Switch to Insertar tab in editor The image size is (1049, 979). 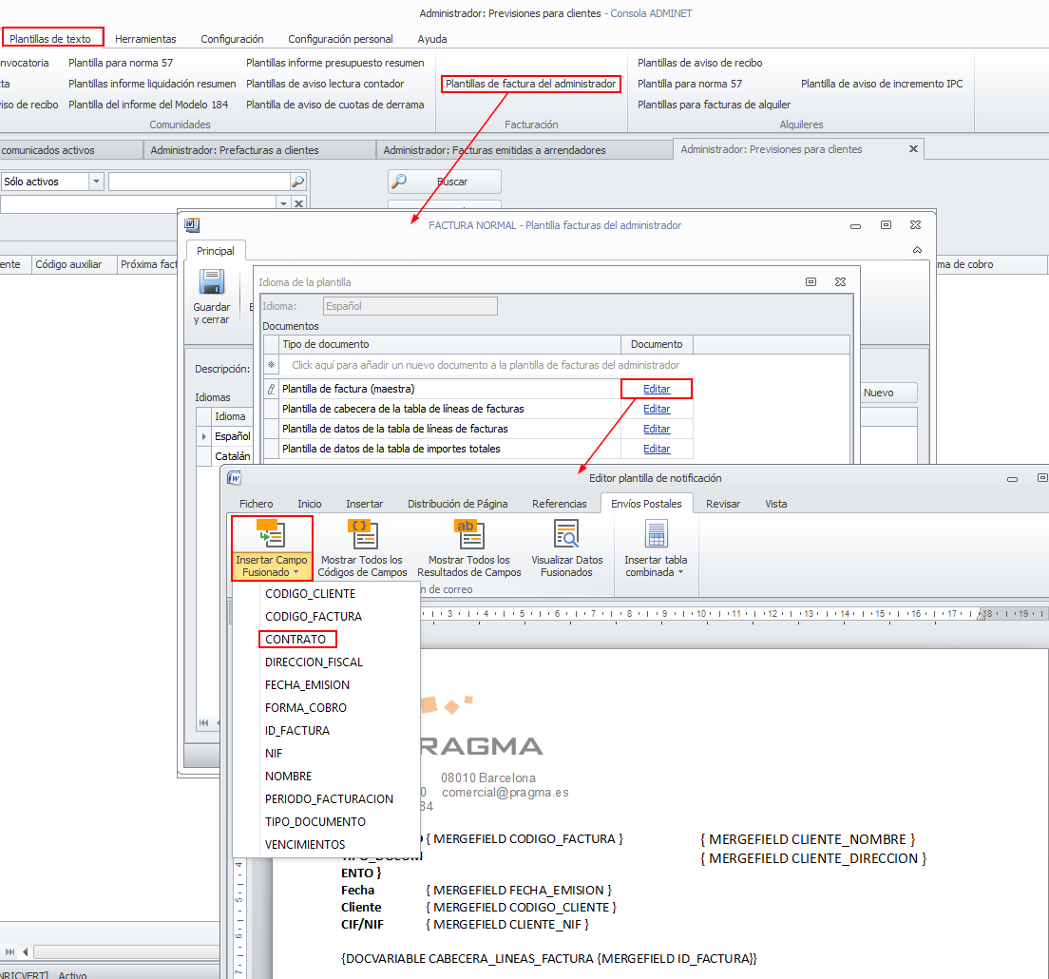click(x=365, y=504)
